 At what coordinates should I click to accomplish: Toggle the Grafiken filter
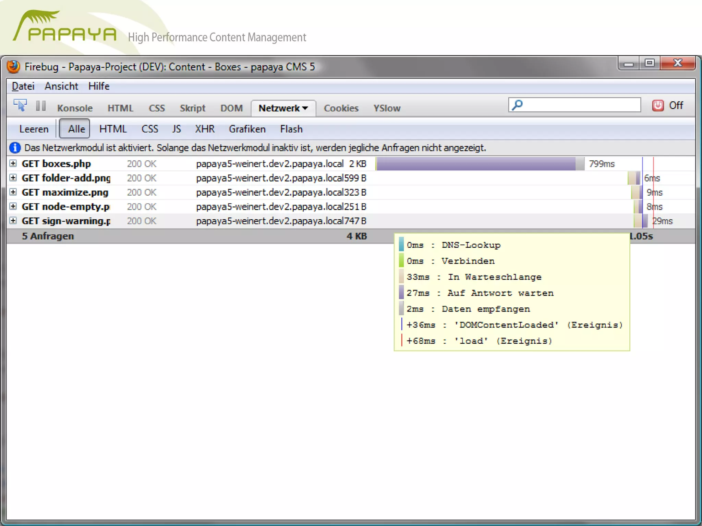[247, 129]
